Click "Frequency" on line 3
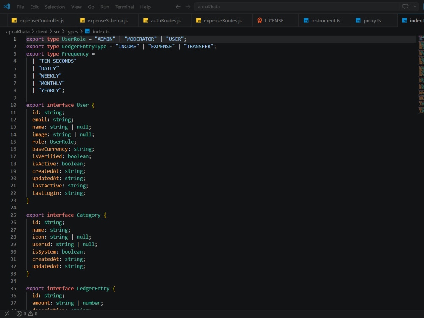 (75, 54)
